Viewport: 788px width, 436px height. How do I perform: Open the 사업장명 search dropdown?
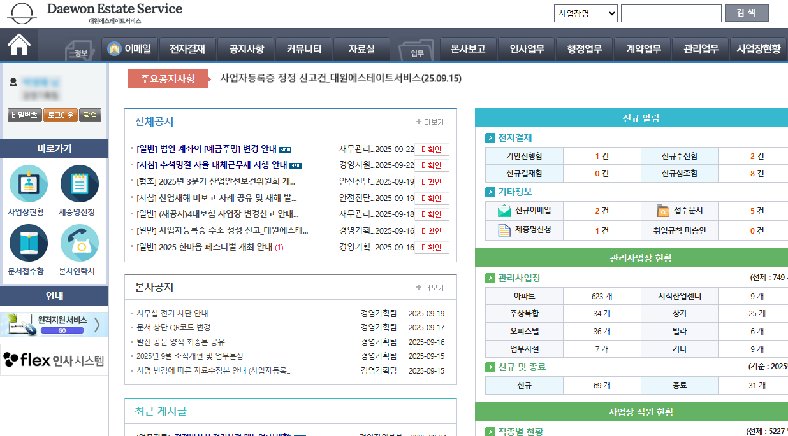[585, 13]
